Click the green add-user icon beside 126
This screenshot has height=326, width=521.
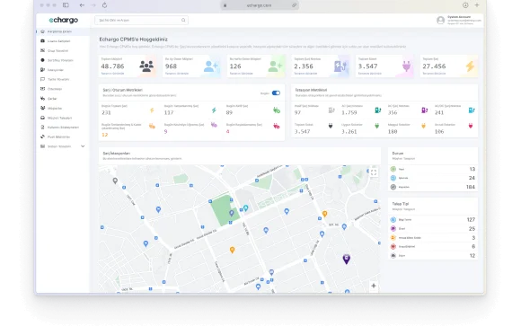pos(275,66)
